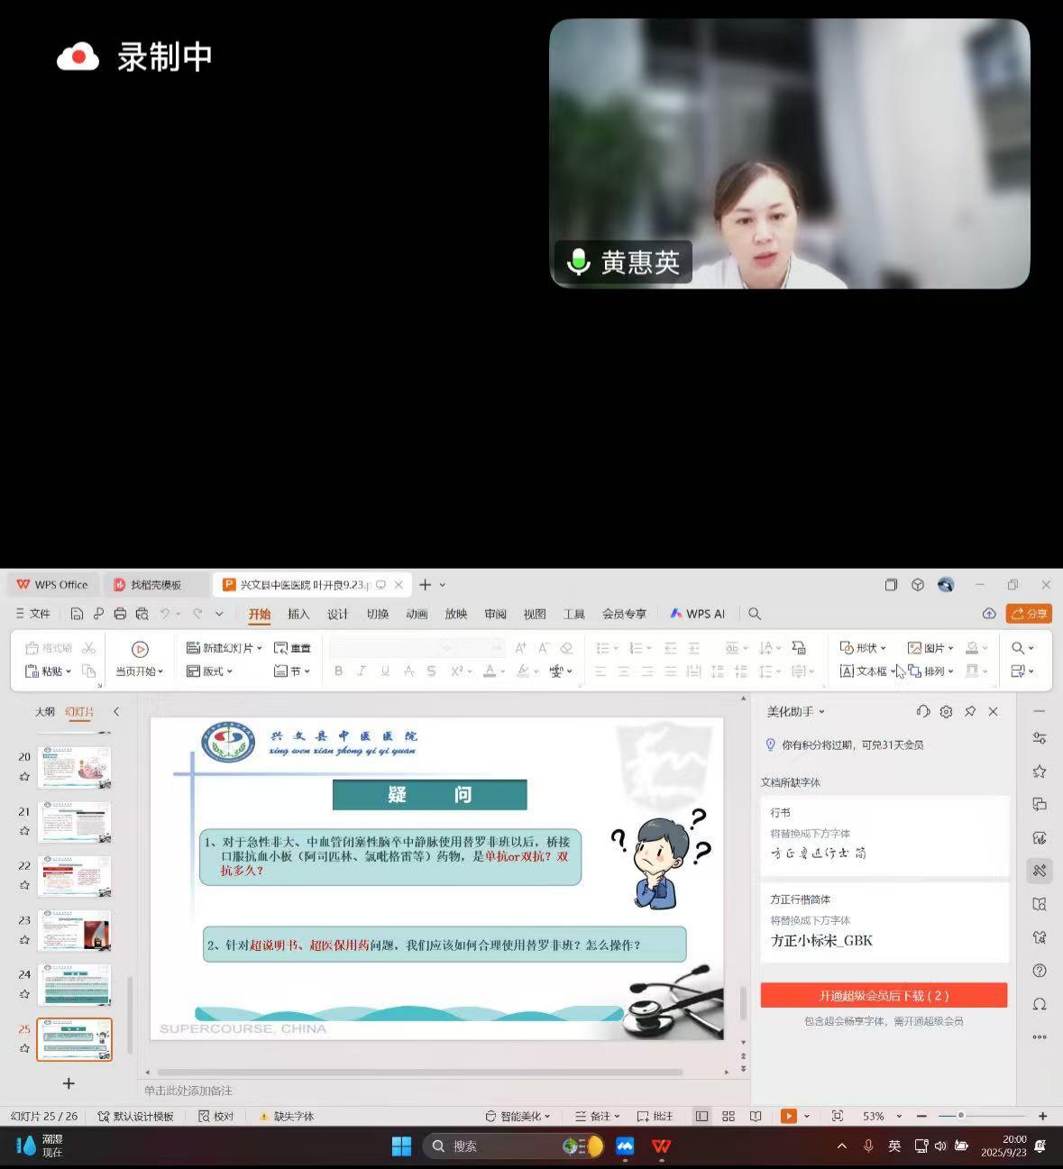Click the 图片 (picture) insert icon
This screenshot has width=1063, height=1169.
click(917, 647)
